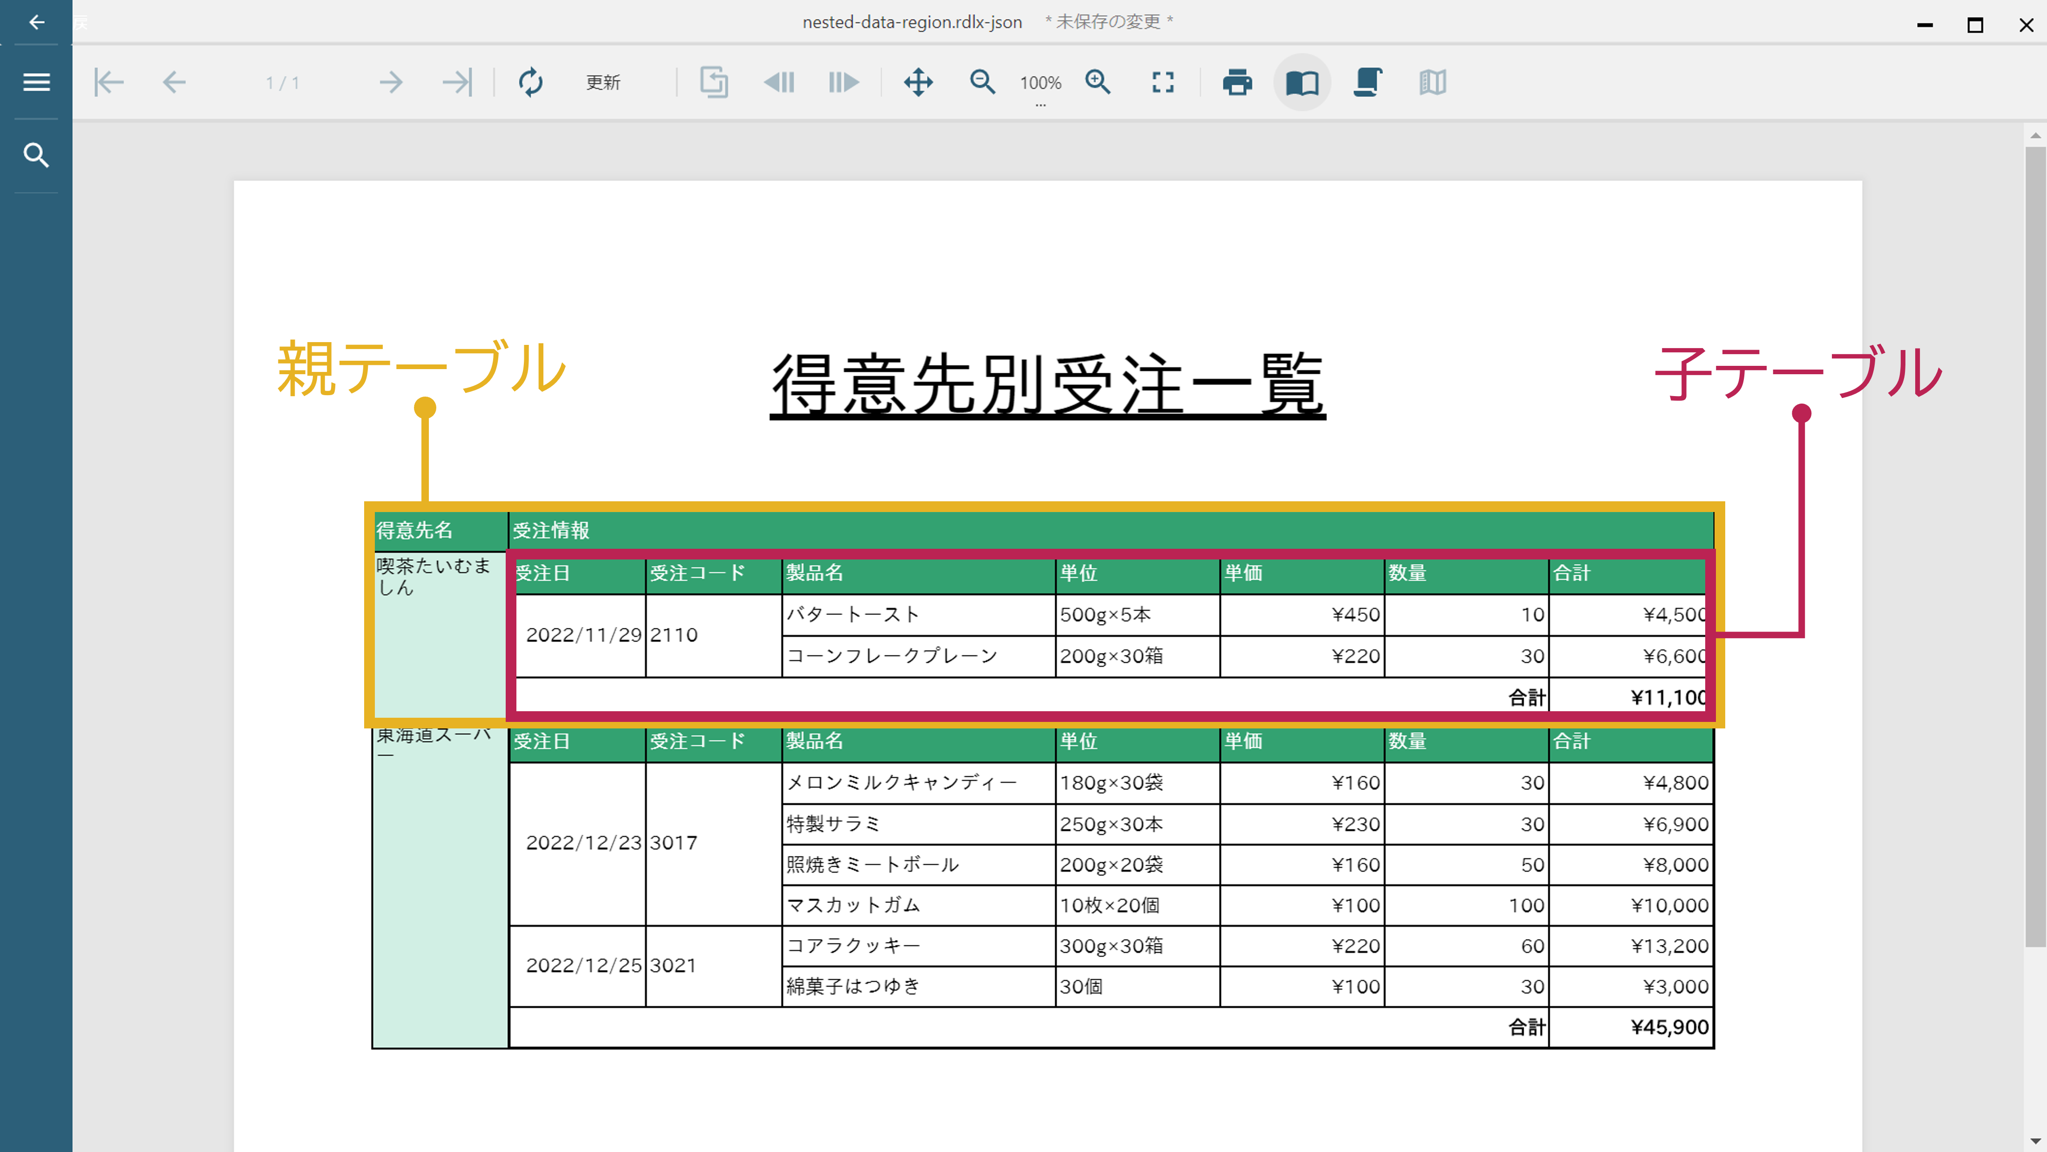Go to the first page
The width and height of the screenshot is (2047, 1152).
[x=109, y=83]
